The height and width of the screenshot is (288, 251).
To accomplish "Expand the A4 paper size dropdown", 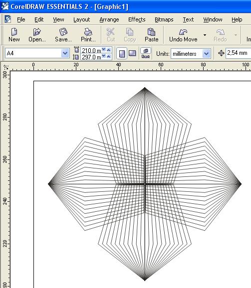I will (x=65, y=53).
